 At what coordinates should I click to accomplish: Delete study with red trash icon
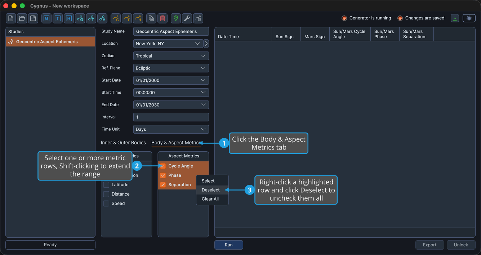point(162,18)
